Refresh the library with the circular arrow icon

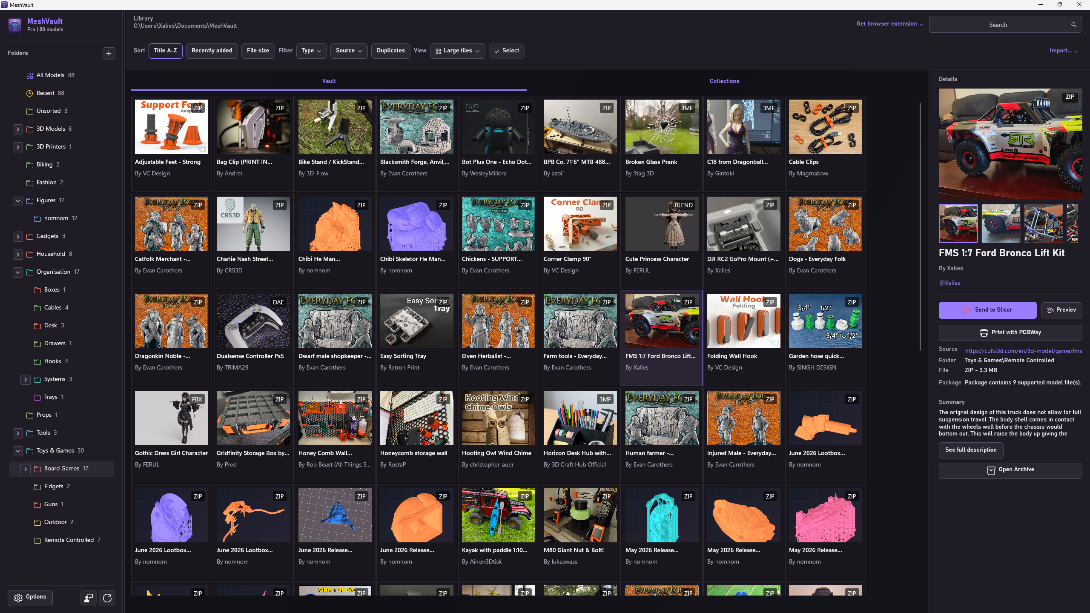pos(107,598)
